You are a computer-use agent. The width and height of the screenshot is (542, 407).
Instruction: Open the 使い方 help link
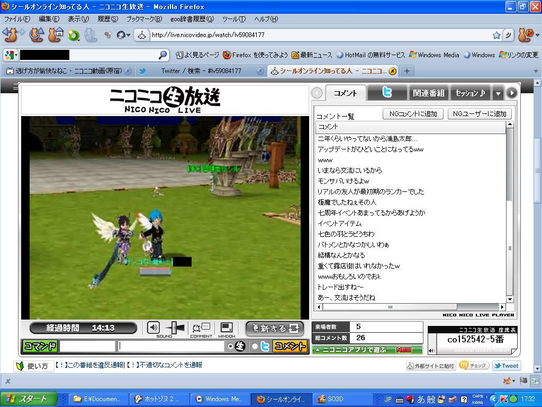click(x=33, y=366)
